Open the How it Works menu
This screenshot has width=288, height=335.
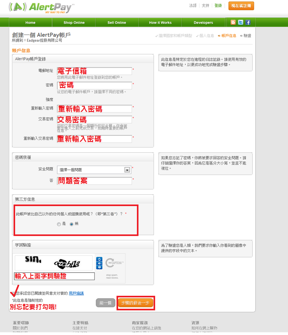160,23
